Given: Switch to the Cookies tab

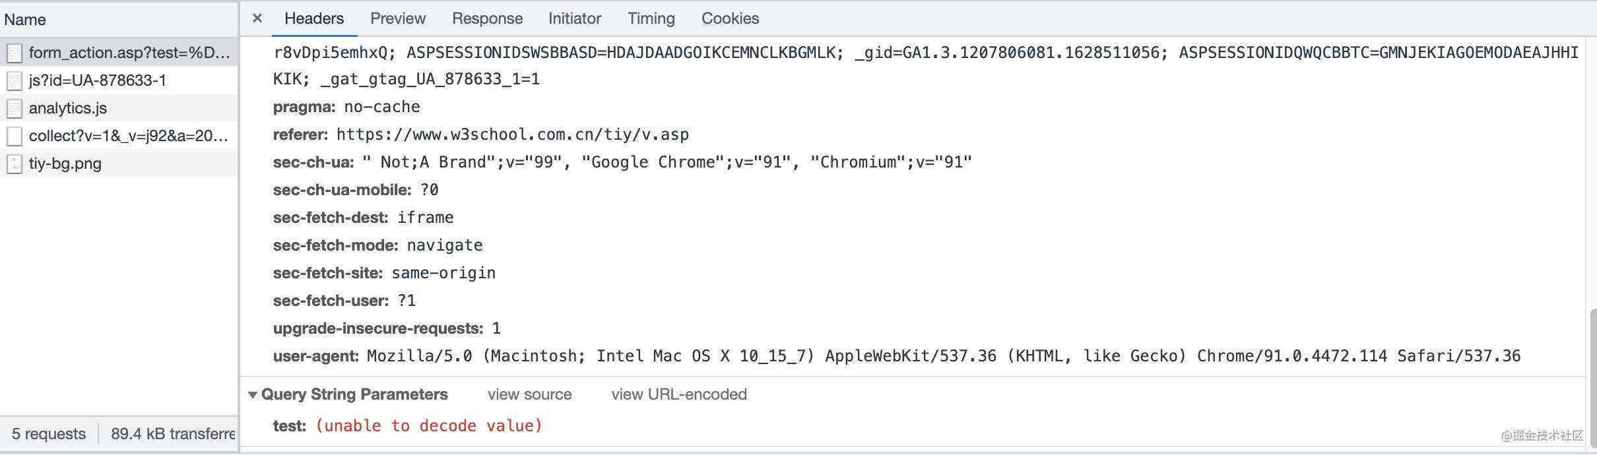Looking at the screenshot, I should click(x=730, y=18).
